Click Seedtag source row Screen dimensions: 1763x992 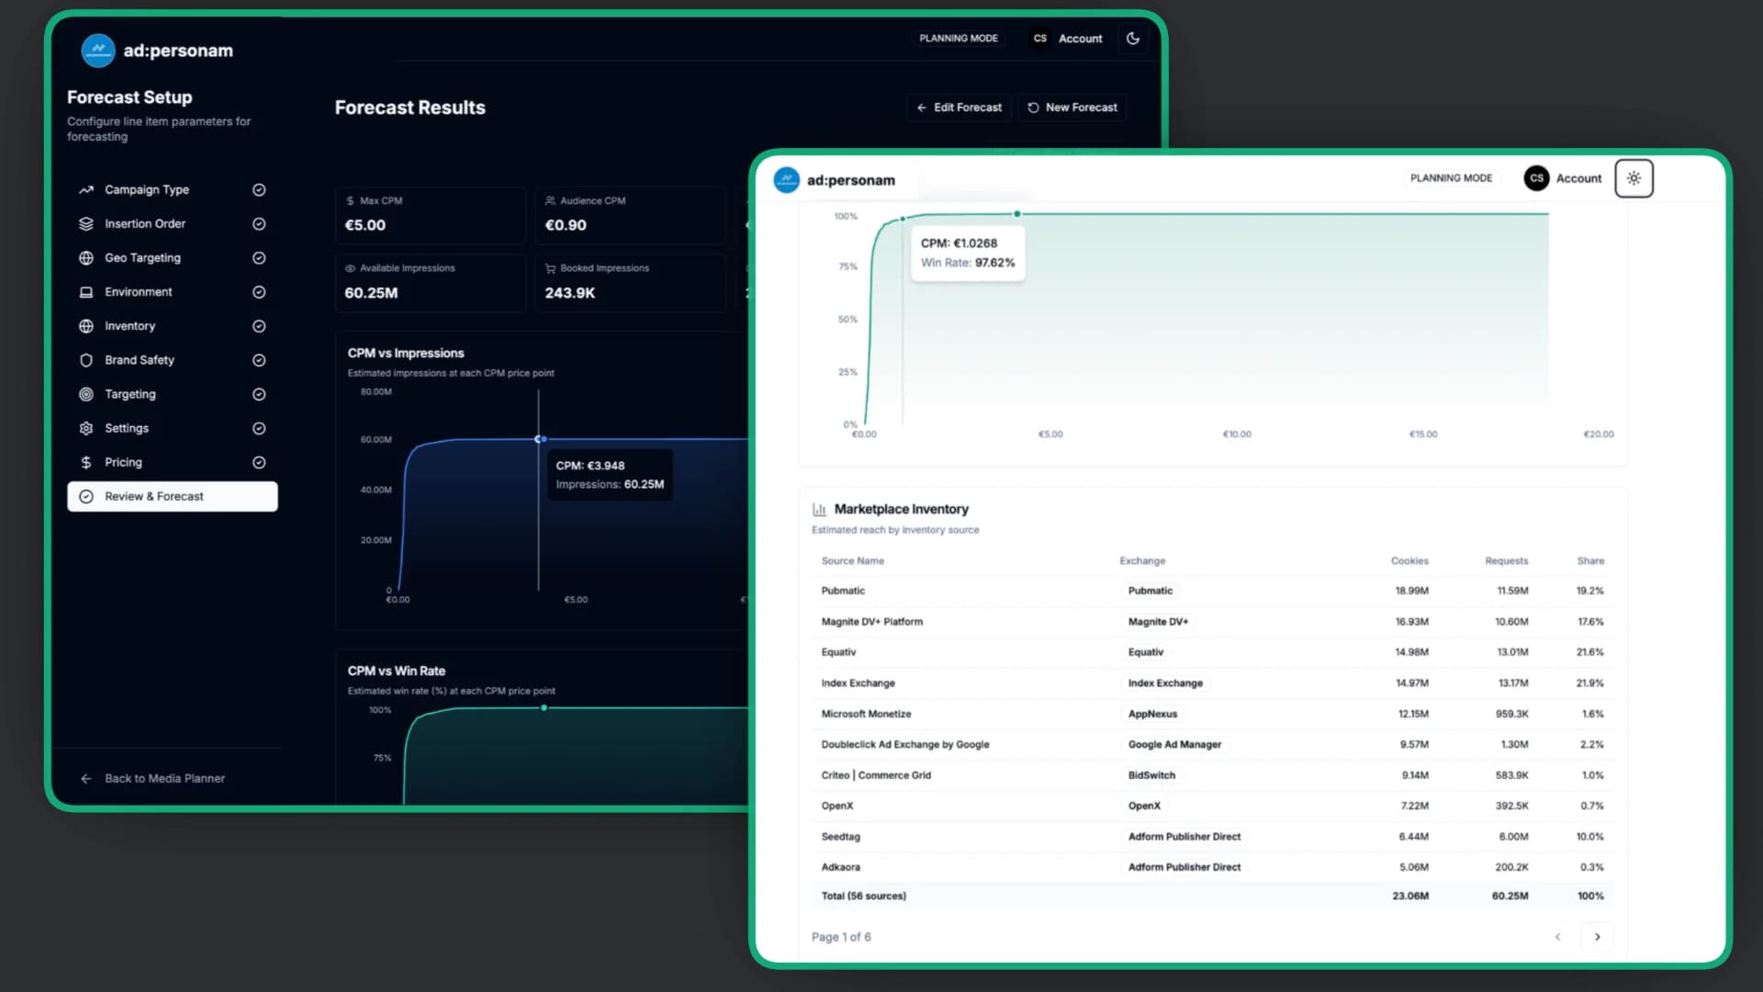[x=1212, y=837]
